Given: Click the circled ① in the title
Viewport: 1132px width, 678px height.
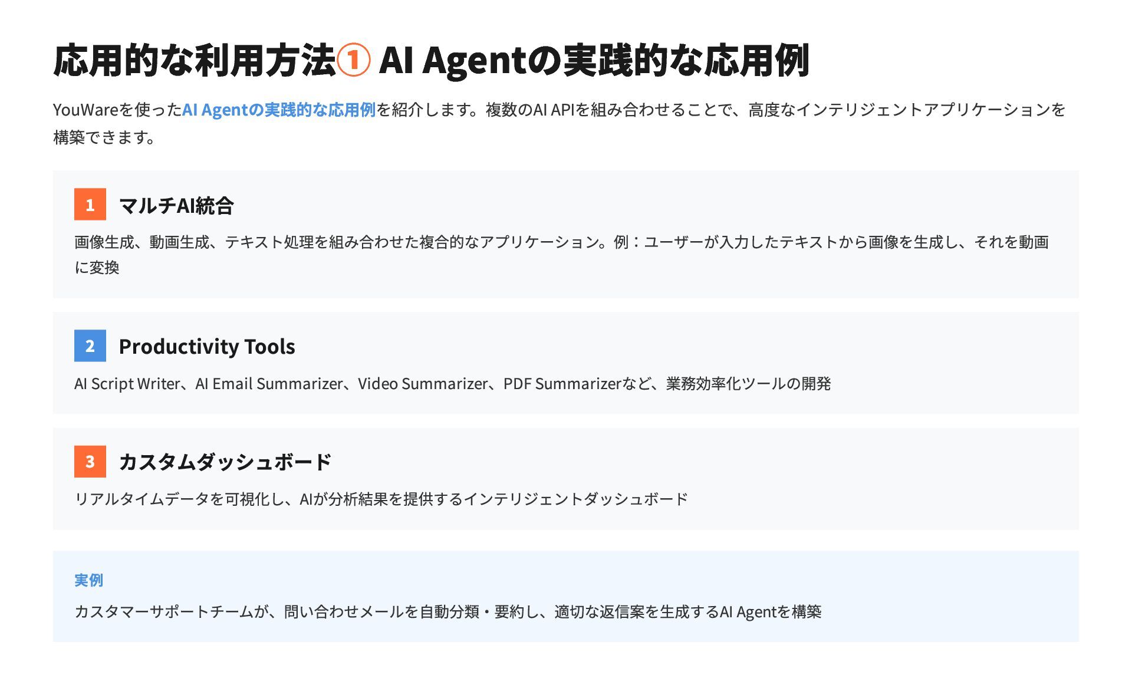Looking at the screenshot, I should (353, 60).
